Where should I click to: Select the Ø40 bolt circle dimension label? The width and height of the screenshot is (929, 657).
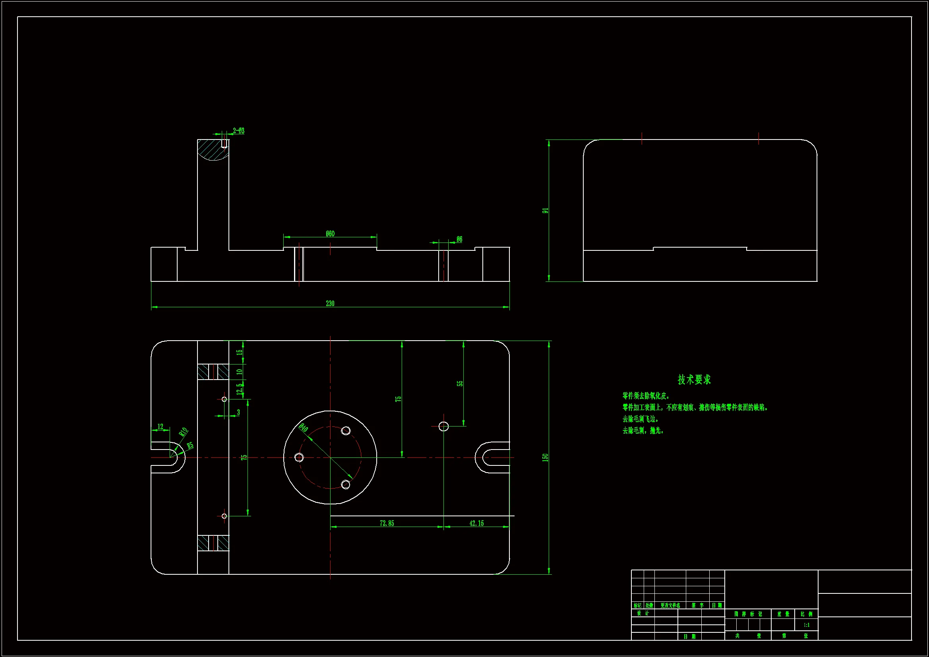point(303,428)
